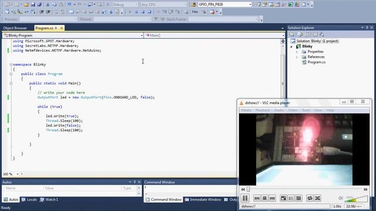Switch to the Command Window tab
Image resolution: width=376 pixels, height=211 pixels.
click(x=163, y=199)
